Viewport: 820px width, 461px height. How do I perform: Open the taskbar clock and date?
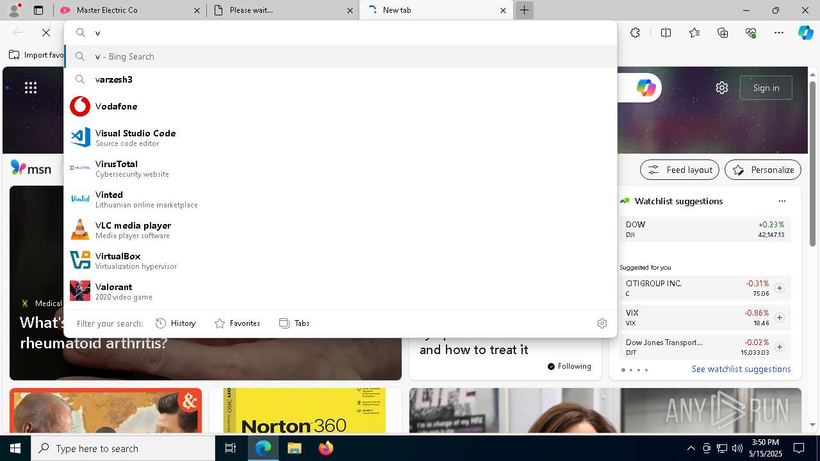[x=764, y=448]
